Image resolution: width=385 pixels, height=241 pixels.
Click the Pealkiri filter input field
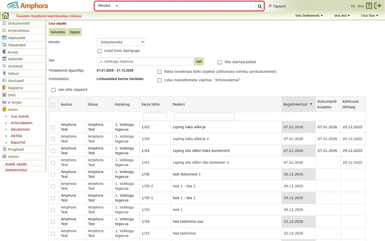[204, 117]
